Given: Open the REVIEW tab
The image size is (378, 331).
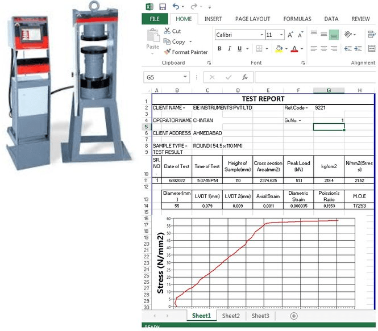Looking at the screenshot, I should (x=360, y=19).
